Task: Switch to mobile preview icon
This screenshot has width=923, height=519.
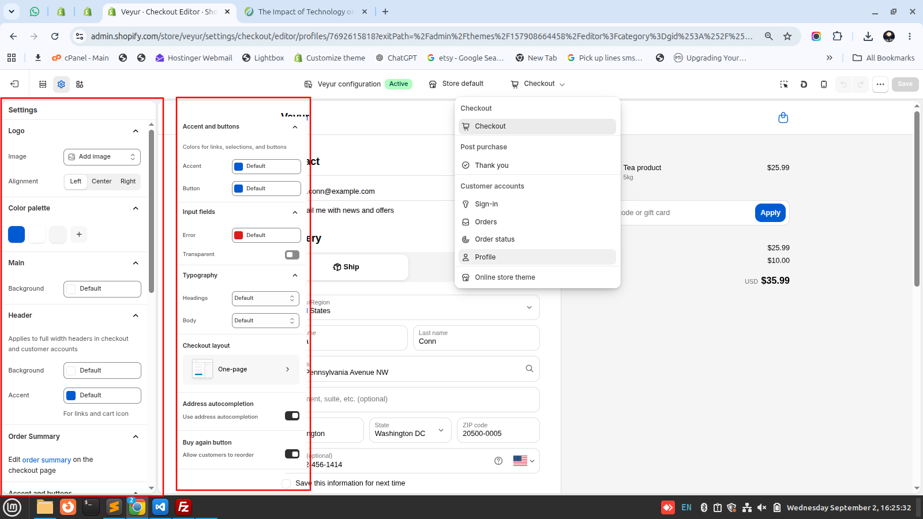Action: 824,84
